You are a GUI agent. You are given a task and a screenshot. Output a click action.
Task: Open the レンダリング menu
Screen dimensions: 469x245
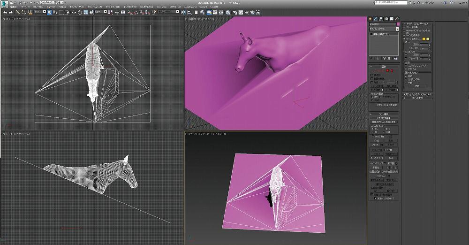point(130,7)
